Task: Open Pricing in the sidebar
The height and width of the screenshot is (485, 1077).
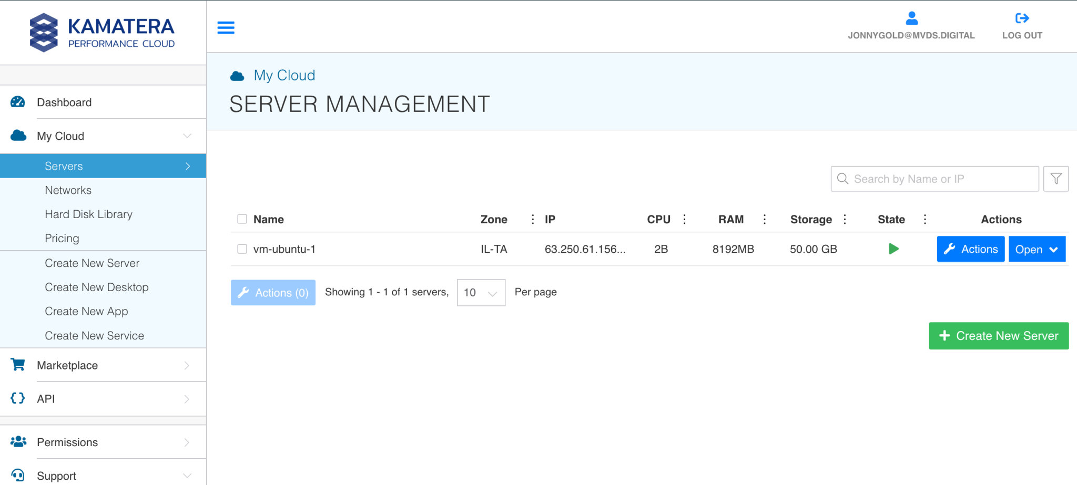Action: [x=62, y=239]
